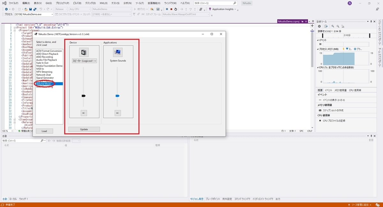This screenshot has height=207, width=383.
Task: Click the send feedback icon
Action: pyautogui.click(x=377, y=9)
